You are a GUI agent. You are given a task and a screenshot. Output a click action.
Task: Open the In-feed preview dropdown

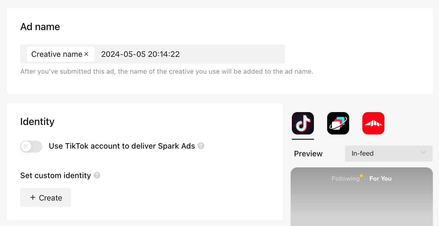click(x=388, y=154)
